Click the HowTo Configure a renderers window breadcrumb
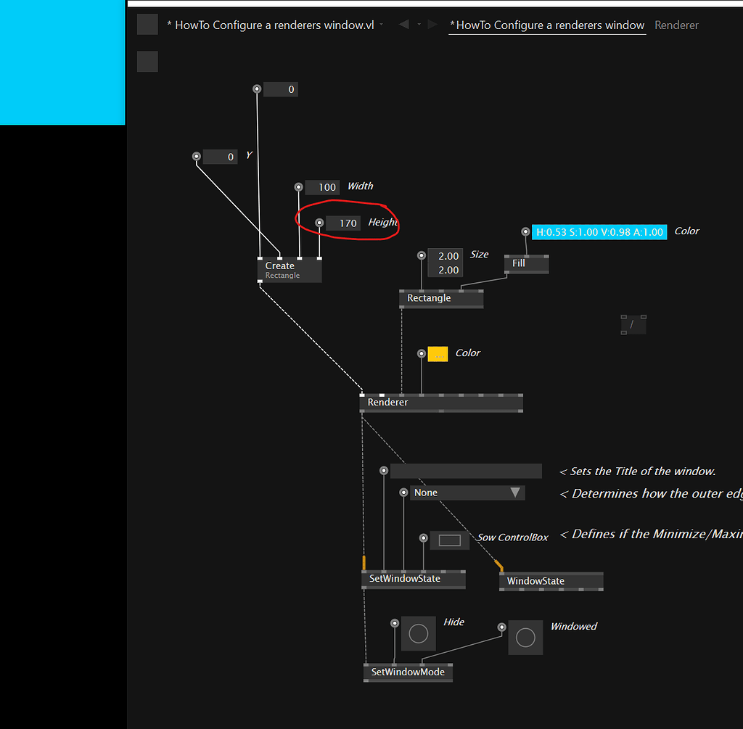The width and height of the screenshot is (743, 729). pos(546,25)
